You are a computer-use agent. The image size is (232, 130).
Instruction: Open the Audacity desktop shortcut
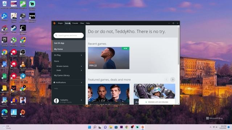coord(14,101)
